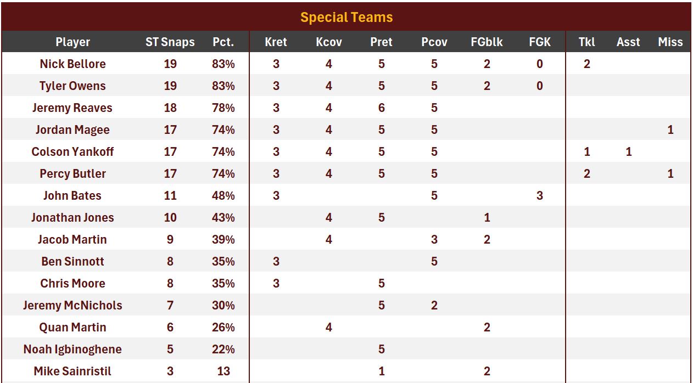The image size is (693, 383).
Task: Select the Player column header
Action: click(x=72, y=42)
